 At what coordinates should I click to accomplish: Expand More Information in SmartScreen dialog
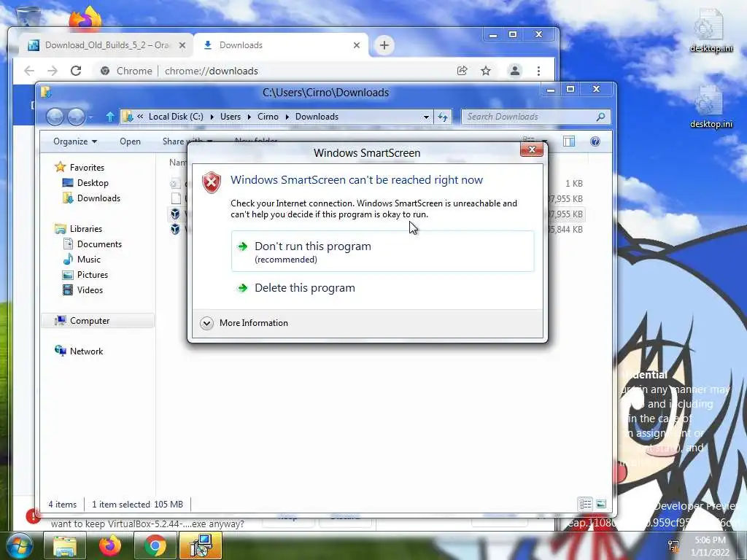point(244,323)
